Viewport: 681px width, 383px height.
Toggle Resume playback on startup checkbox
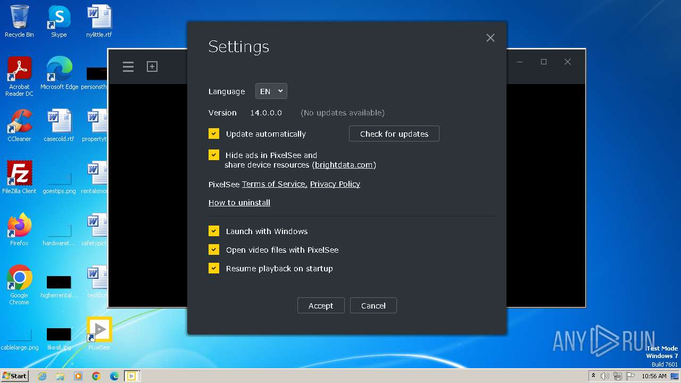214,268
